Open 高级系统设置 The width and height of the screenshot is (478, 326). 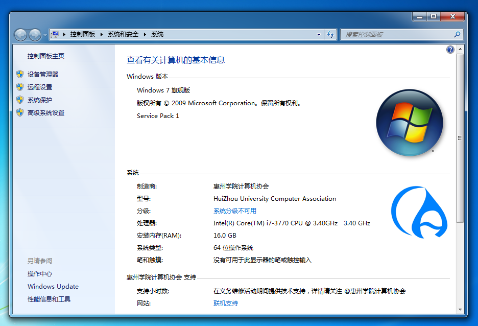(46, 113)
